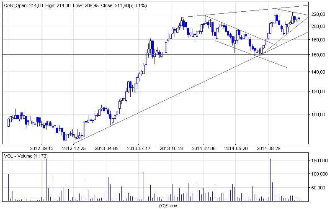Click the 2013-04-05 date label
This screenshot has width=335, height=209.
106,148
